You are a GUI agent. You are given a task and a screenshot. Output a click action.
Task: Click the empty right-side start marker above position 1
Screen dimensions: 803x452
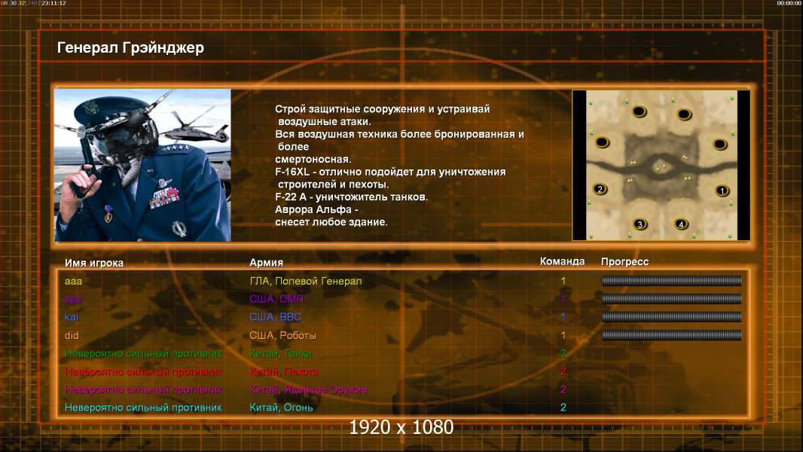point(719,144)
